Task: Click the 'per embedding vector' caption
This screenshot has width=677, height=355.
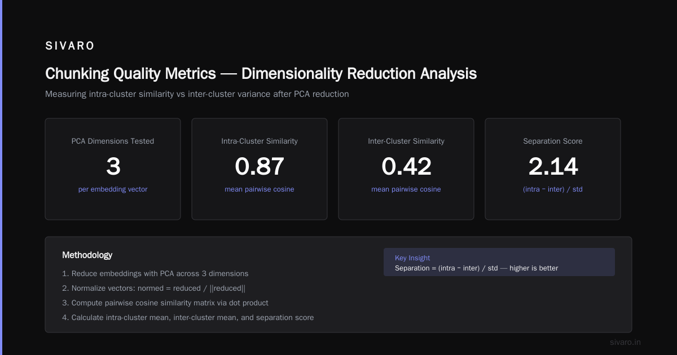Action: (x=113, y=189)
